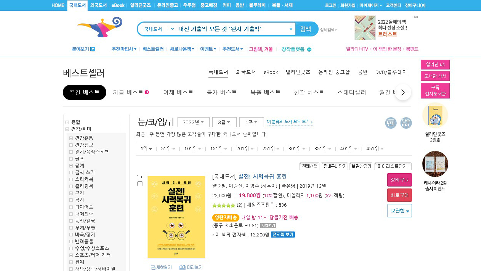This screenshot has width=481, height=271.
Task: Click the right arrow to scroll bestseller tabs
Action: pyautogui.click(x=403, y=92)
